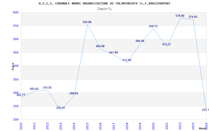Select the 2023 x-axis year
This screenshot has width=209, height=131.
193,126
